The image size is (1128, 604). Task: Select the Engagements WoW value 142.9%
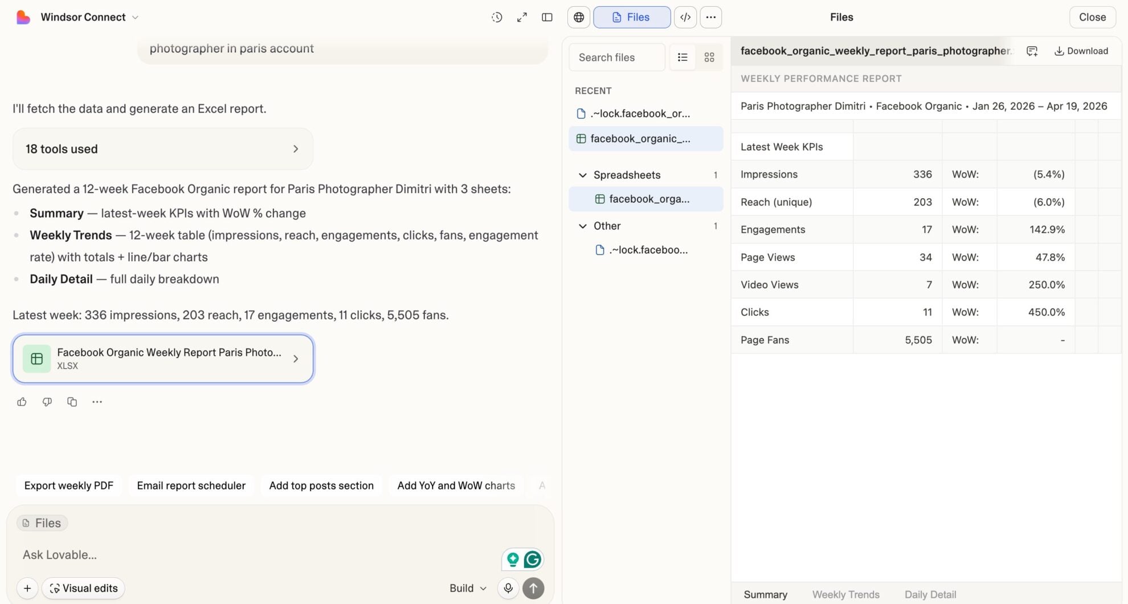pyautogui.click(x=1036, y=229)
